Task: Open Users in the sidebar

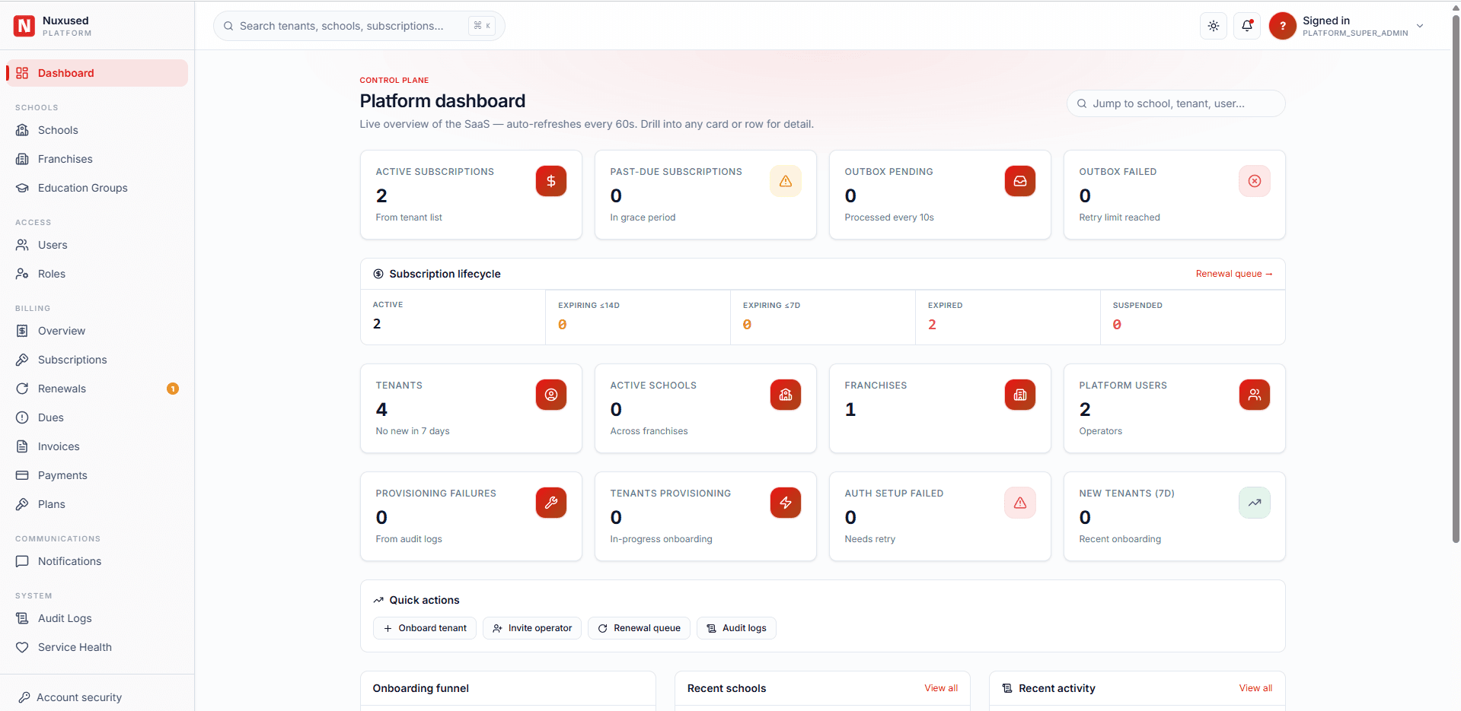Action: point(97,245)
